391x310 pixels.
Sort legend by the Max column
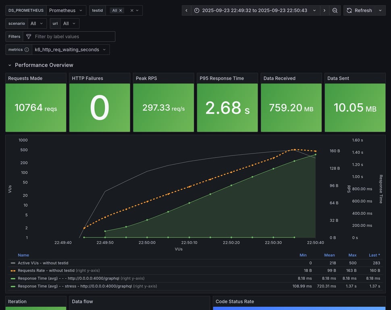click(352, 255)
